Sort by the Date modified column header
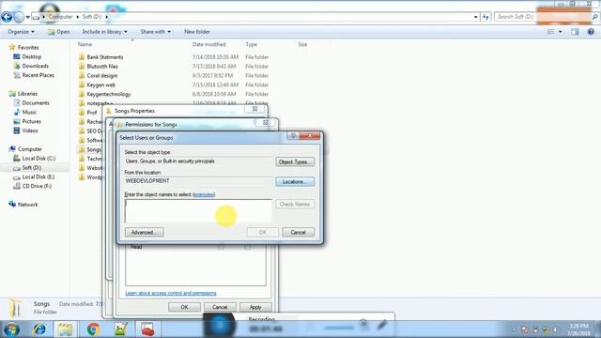Viewport: 601px width, 338px height. click(208, 44)
